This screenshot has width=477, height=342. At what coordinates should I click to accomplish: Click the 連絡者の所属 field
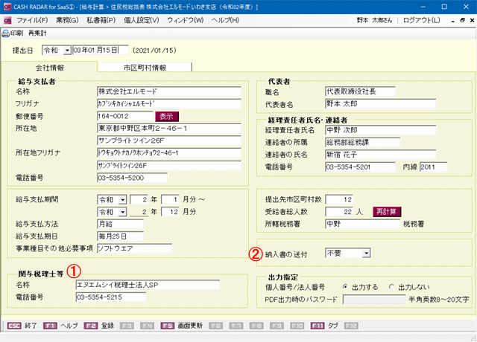(363, 142)
